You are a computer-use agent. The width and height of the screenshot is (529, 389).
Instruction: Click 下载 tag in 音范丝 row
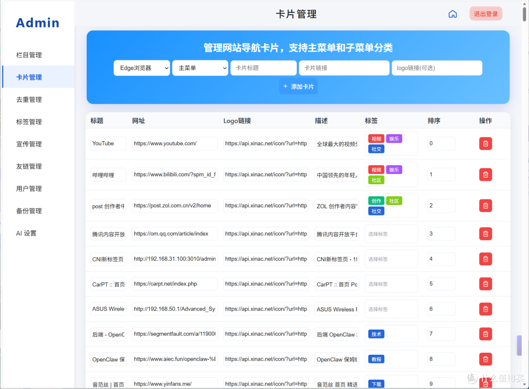click(x=376, y=384)
